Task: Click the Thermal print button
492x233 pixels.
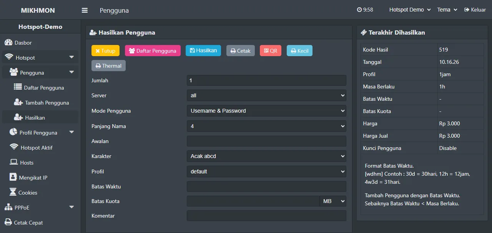Action: pyautogui.click(x=108, y=66)
